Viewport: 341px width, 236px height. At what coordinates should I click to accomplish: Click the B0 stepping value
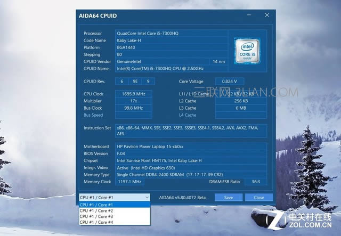[x=172, y=54]
